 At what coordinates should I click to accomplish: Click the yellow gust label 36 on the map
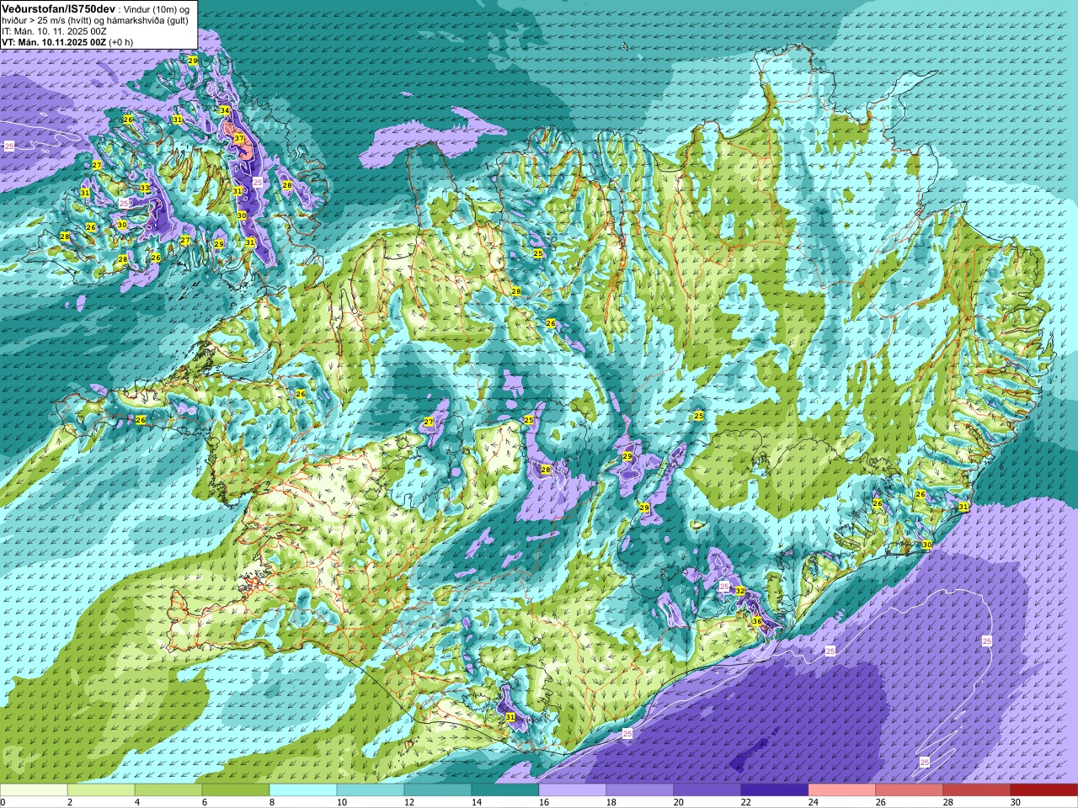tap(757, 621)
